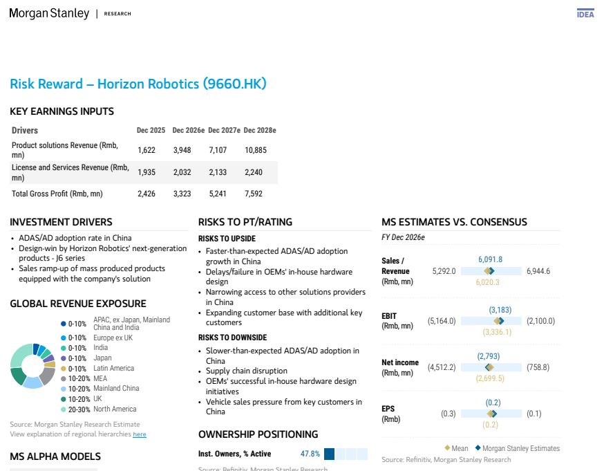Click the UK legend color dot

(64, 399)
